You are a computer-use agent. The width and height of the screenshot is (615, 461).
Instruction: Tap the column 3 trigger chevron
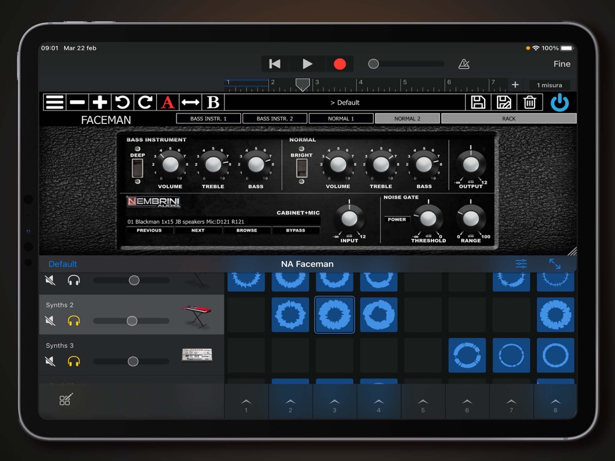point(335,403)
